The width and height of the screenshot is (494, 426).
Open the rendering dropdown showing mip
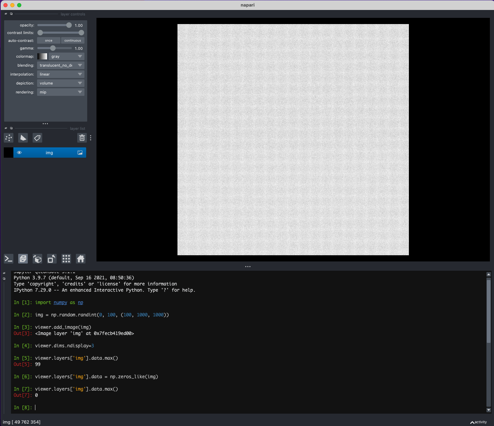pyautogui.click(x=60, y=92)
